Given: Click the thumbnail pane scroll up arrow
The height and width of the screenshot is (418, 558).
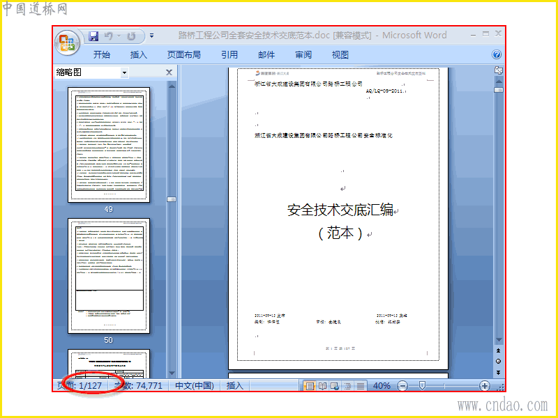Looking at the screenshot, I should coord(172,86).
